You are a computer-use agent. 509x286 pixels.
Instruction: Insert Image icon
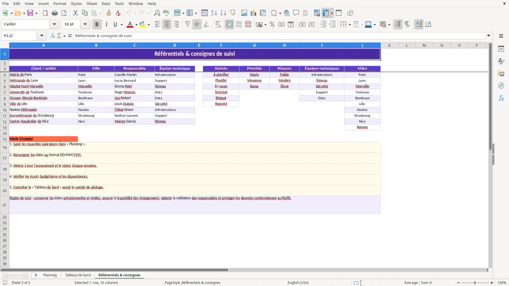tap(244, 13)
